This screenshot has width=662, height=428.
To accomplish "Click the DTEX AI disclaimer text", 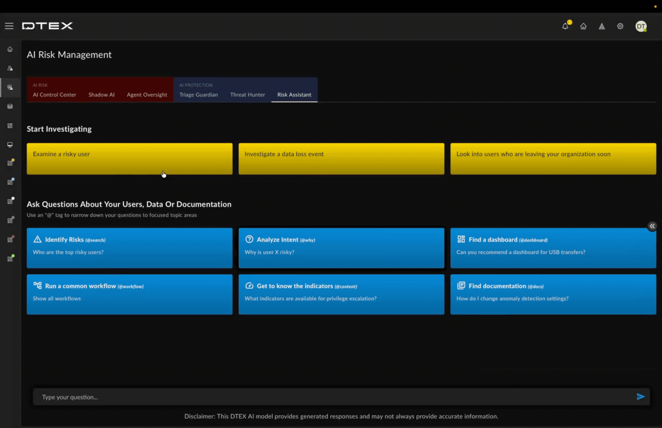I will pyautogui.click(x=341, y=416).
